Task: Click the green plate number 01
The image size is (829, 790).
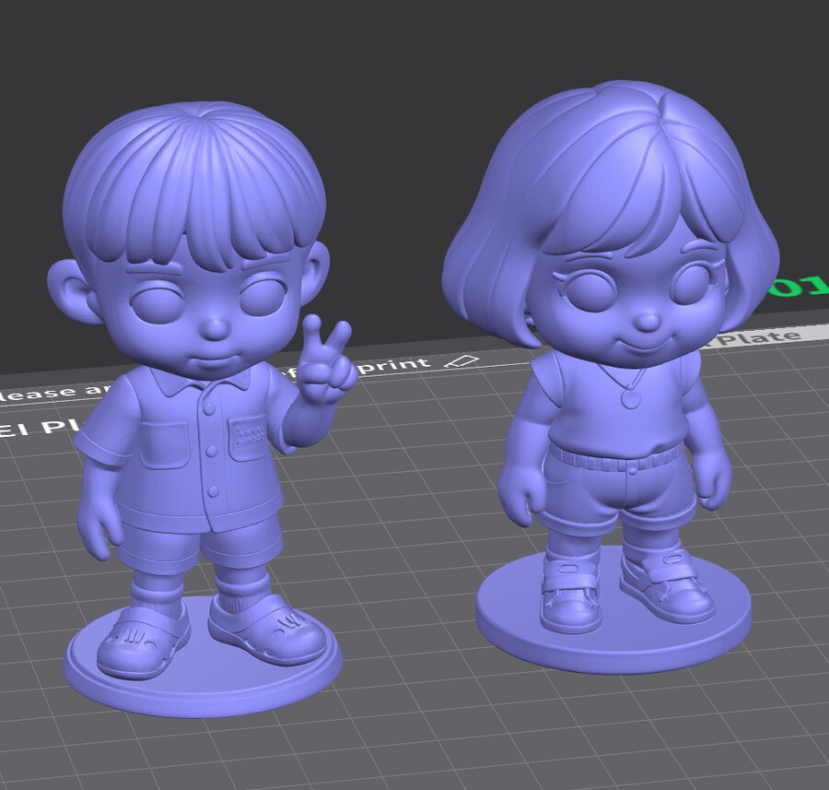Action: 798,288
